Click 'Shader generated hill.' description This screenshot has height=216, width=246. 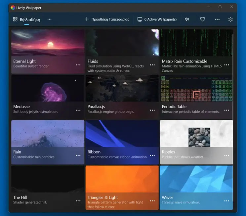[x=30, y=202]
